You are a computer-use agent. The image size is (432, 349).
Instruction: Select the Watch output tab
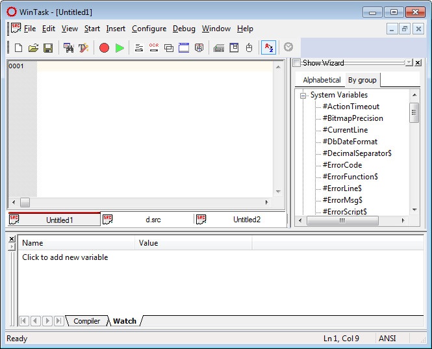[x=125, y=321]
